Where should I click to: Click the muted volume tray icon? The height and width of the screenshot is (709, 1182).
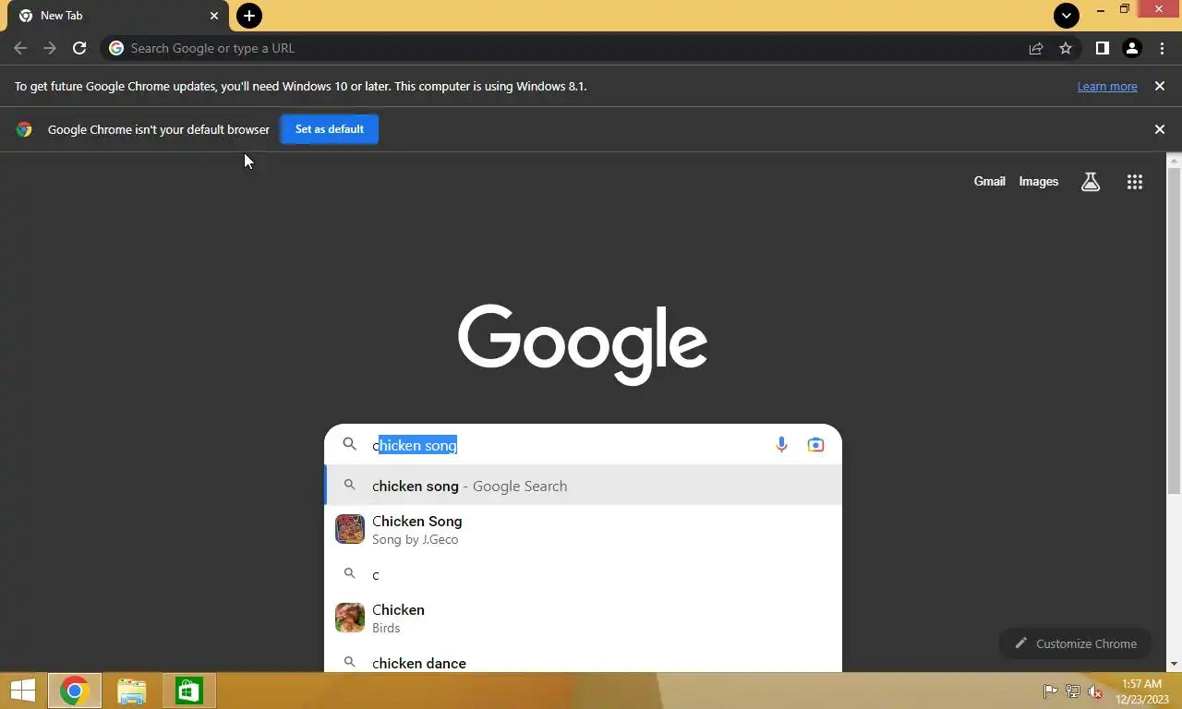coord(1095,691)
